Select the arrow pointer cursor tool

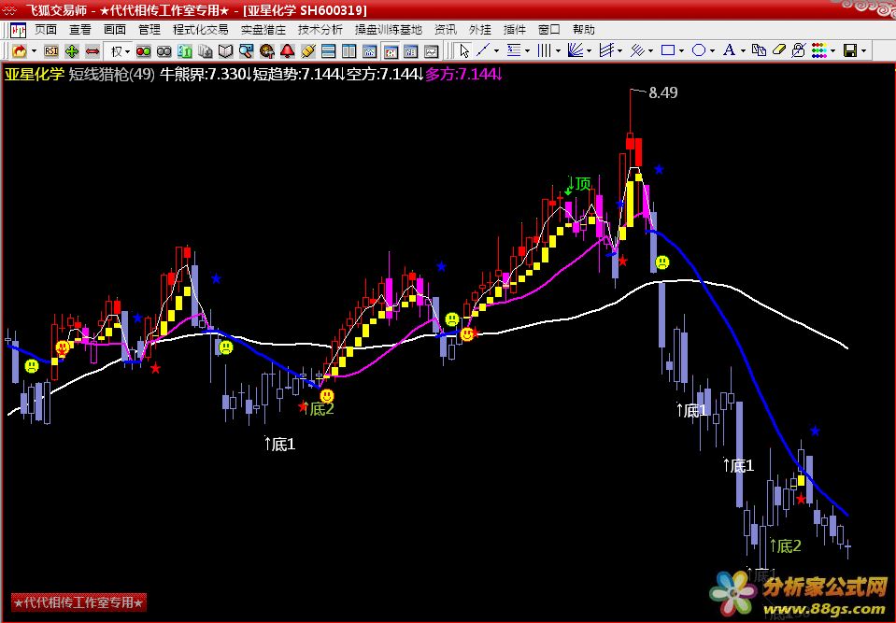tap(463, 50)
